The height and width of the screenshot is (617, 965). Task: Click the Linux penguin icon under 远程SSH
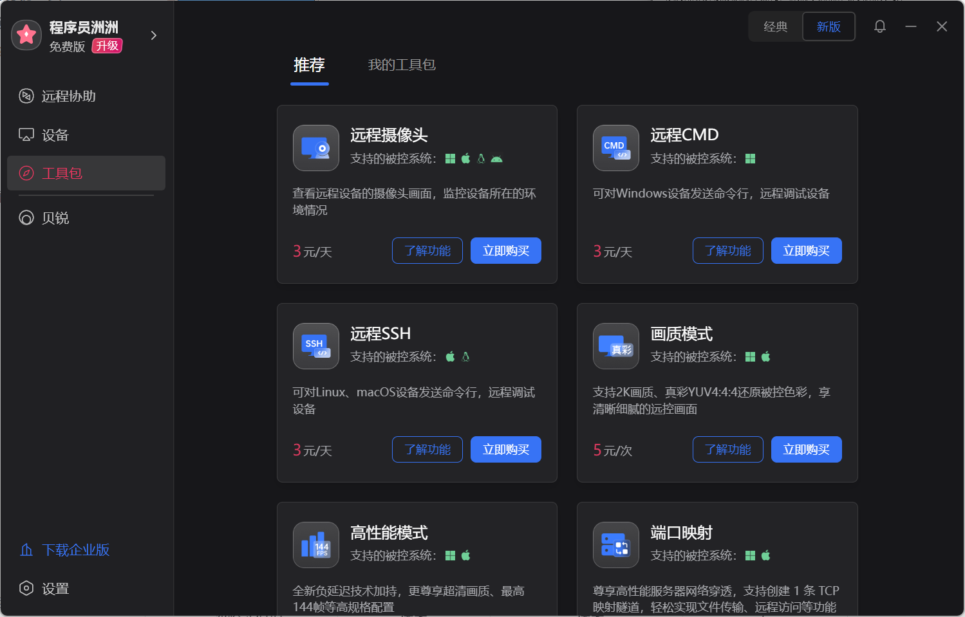(465, 356)
